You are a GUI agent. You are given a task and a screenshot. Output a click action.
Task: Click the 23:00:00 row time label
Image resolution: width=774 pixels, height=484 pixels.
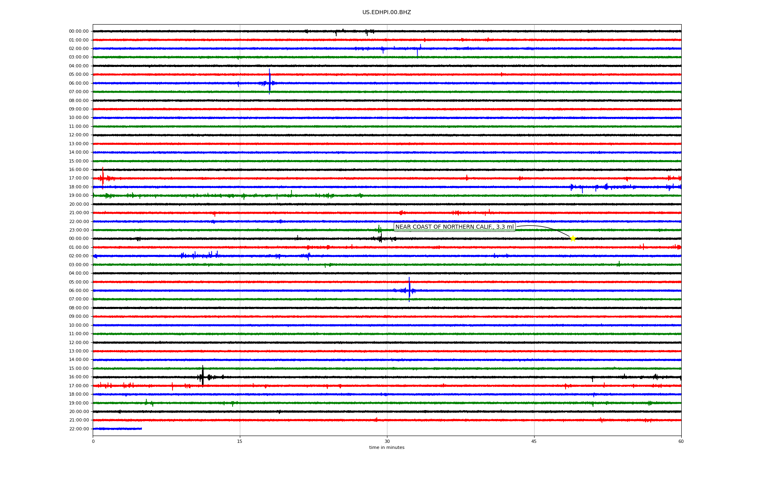click(79, 230)
